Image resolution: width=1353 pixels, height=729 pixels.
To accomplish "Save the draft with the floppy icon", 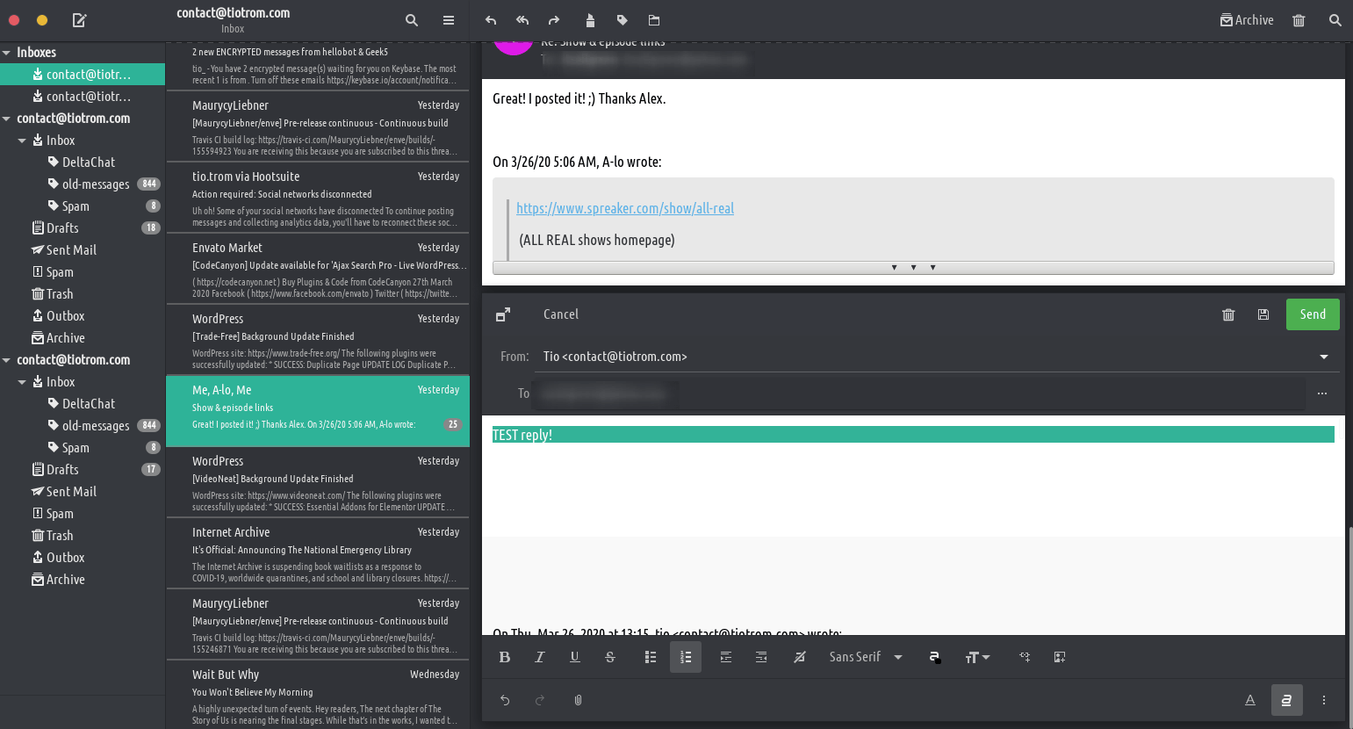I will pyautogui.click(x=1263, y=314).
